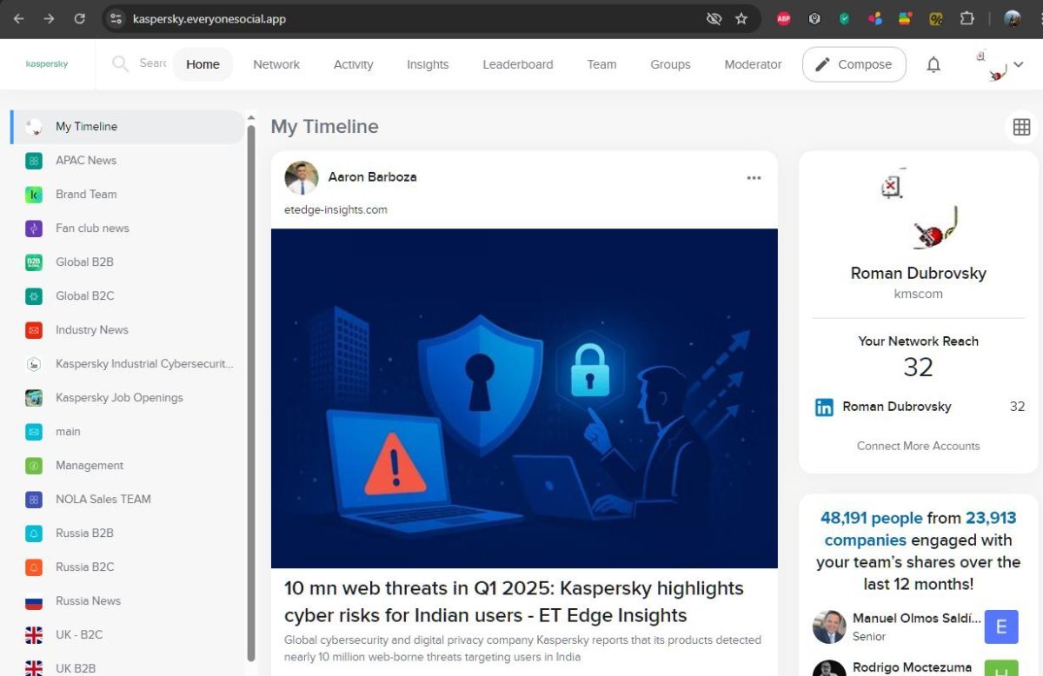The width and height of the screenshot is (1043, 676).
Task: Click the Industry News envelope icon
Action: tap(34, 330)
